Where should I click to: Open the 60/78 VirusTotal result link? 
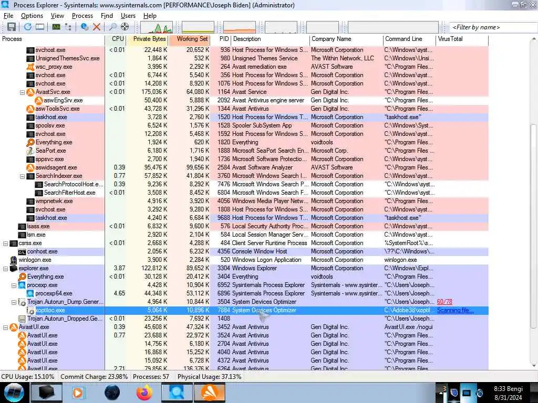(444, 302)
